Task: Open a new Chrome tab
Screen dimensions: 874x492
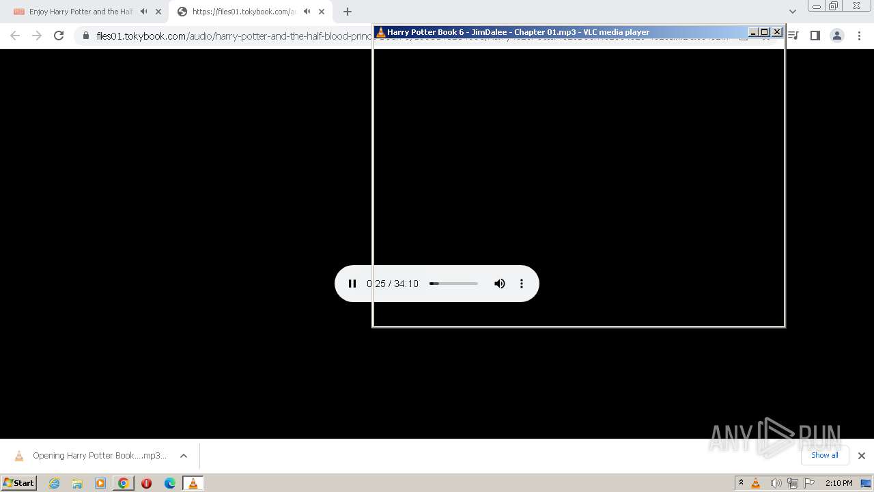Action: pyautogui.click(x=348, y=12)
